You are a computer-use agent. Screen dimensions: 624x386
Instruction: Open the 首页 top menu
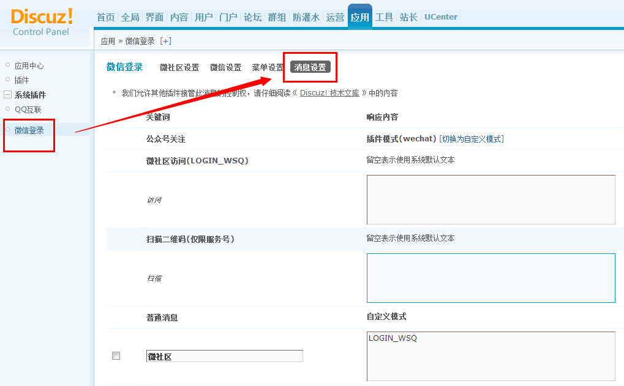pos(105,17)
